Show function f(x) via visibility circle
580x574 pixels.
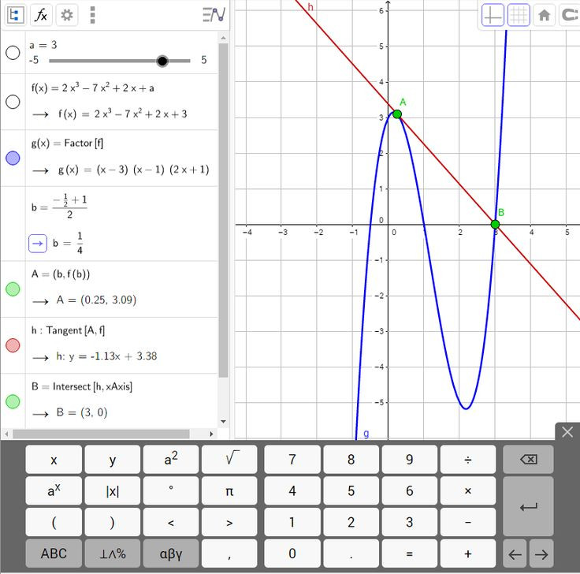click(13, 102)
